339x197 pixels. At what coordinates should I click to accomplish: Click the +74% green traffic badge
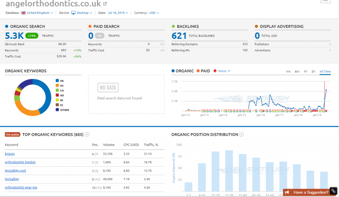(x=32, y=36)
